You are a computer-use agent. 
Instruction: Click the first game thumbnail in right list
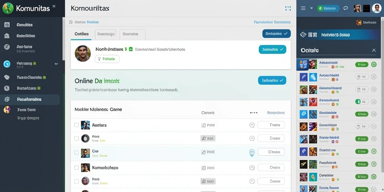[x=303, y=64]
